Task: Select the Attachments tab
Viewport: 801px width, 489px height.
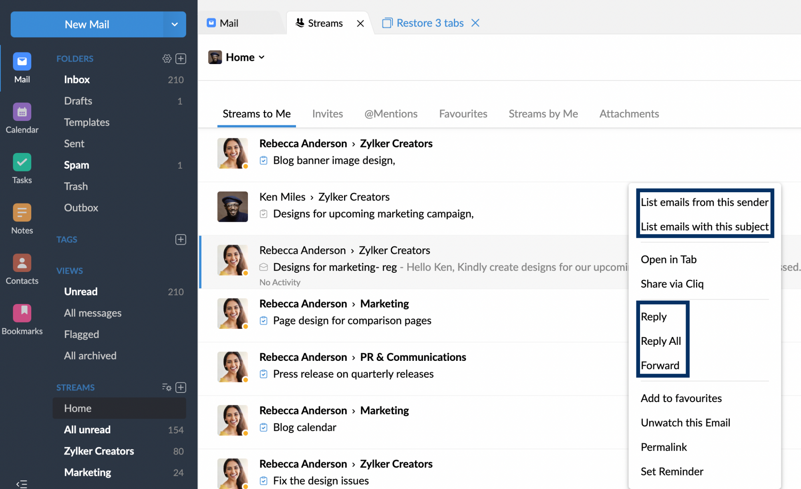Action: point(629,113)
